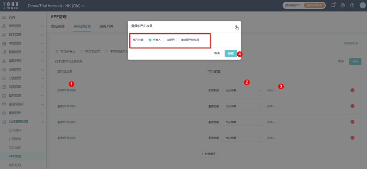
Task: Open the help question mark icon
Action: click(x=352, y=5)
